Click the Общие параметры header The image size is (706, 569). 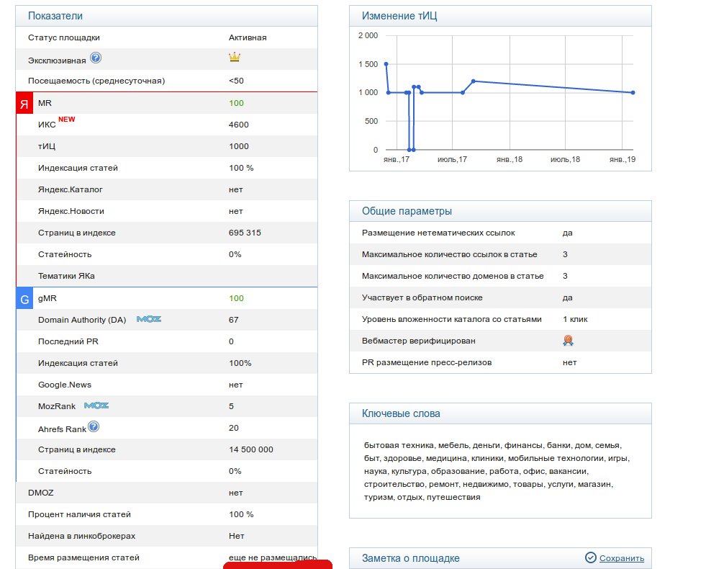(x=500, y=211)
